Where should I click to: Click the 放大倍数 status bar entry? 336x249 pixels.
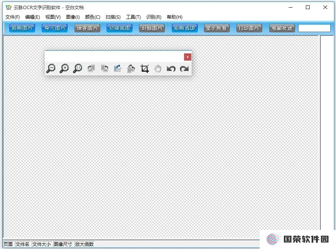pyautogui.click(x=84, y=244)
